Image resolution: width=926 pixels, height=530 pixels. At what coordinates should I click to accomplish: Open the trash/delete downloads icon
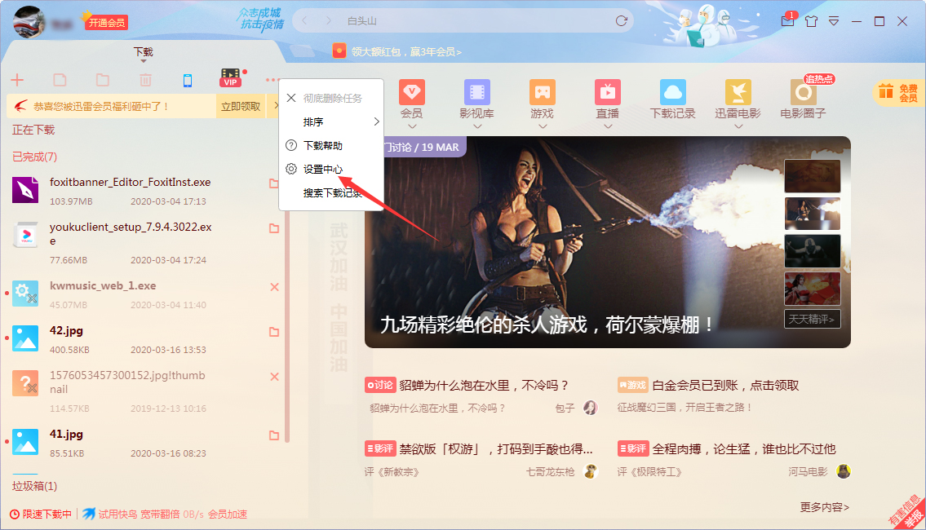[145, 80]
